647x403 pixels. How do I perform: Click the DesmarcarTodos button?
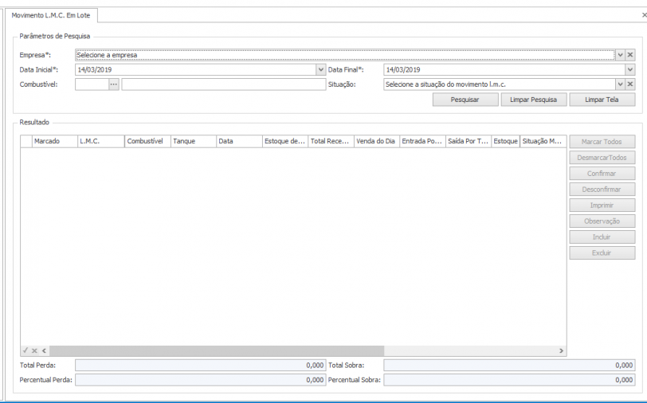(602, 158)
